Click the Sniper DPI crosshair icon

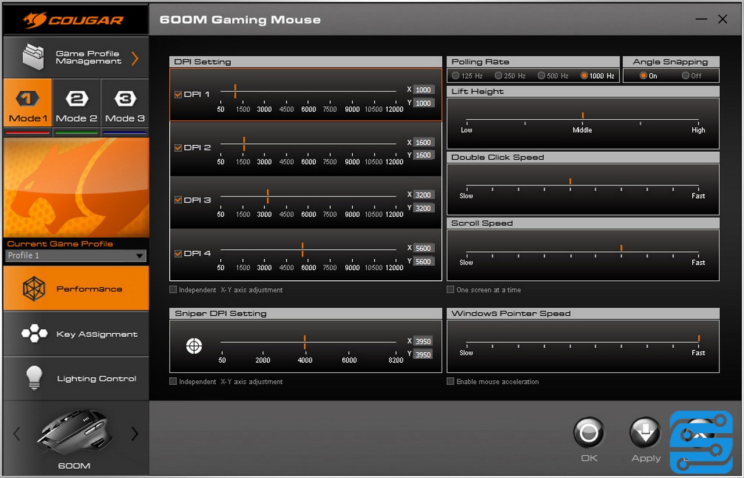[194, 347]
